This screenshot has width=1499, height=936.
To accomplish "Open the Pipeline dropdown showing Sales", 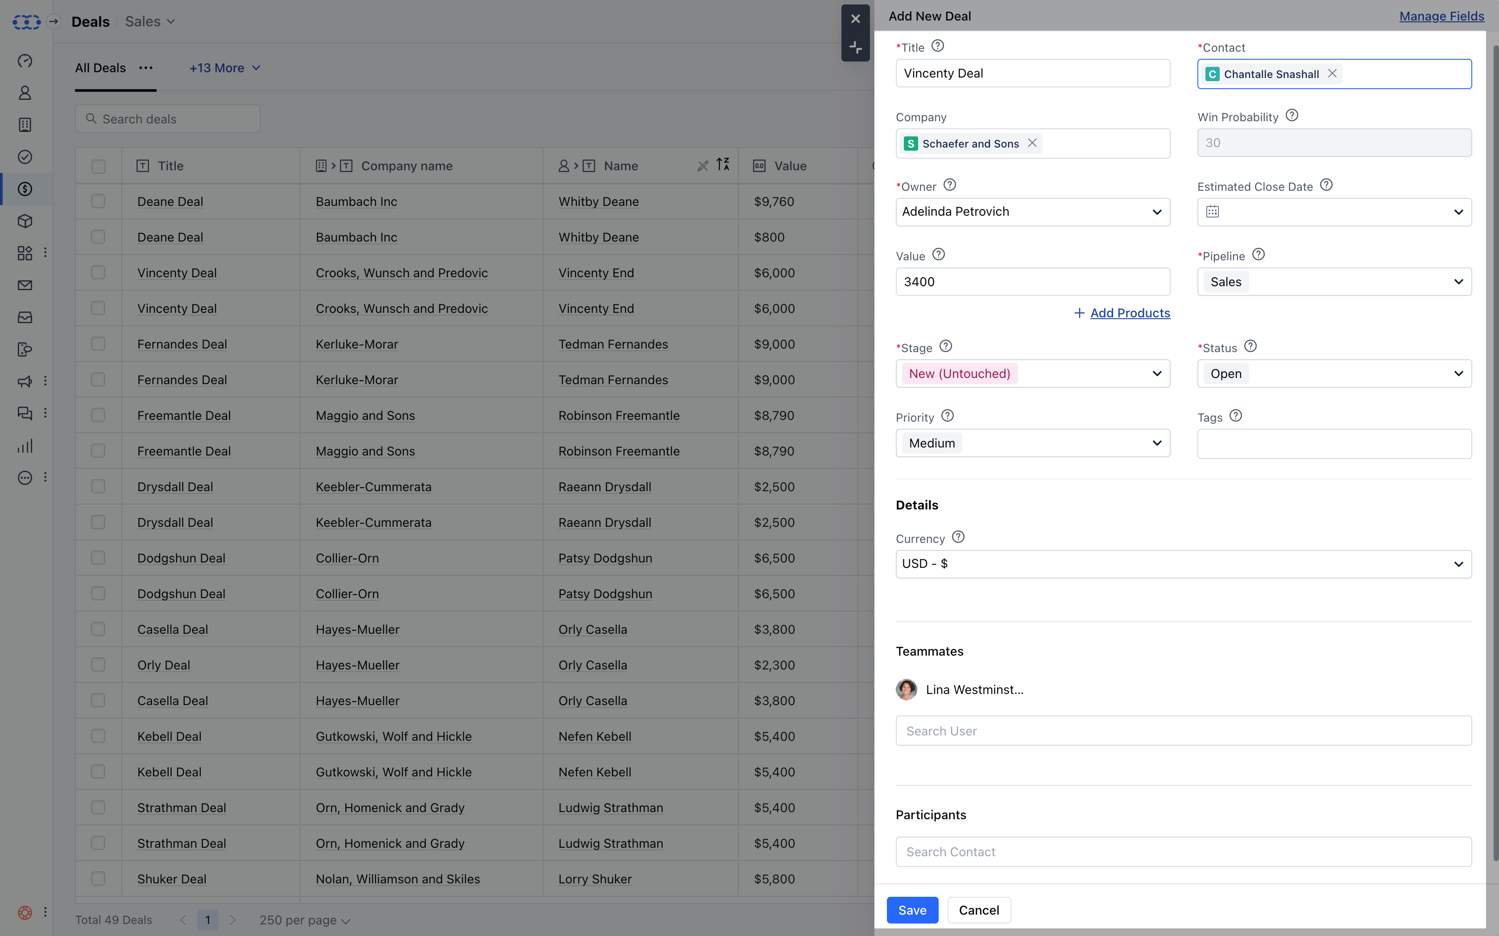I will pyautogui.click(x=1334, y=282).
